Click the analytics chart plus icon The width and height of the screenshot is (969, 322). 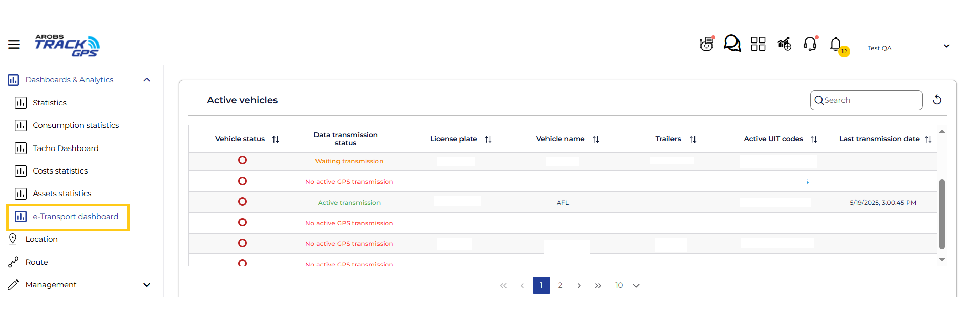[784, 44]
